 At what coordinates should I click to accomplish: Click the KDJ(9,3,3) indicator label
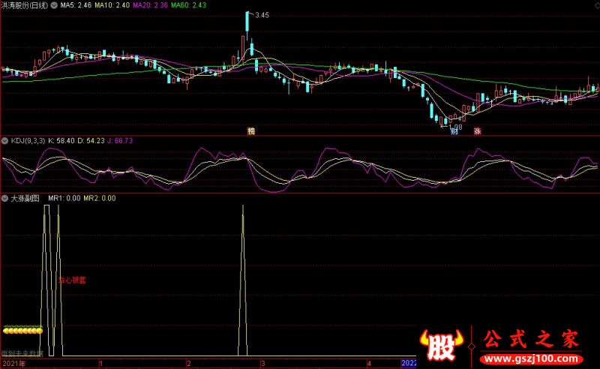point(28,141)
